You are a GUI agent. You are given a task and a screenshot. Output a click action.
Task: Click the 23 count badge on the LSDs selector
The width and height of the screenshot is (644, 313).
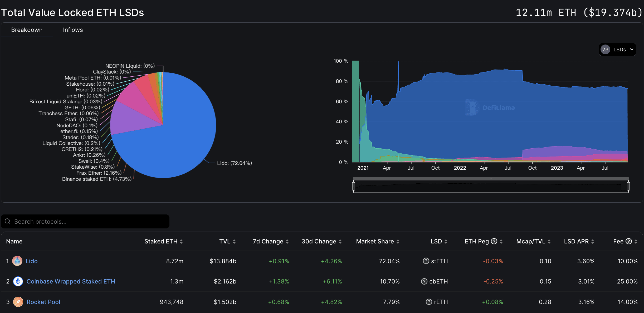[x=606, y=49]
